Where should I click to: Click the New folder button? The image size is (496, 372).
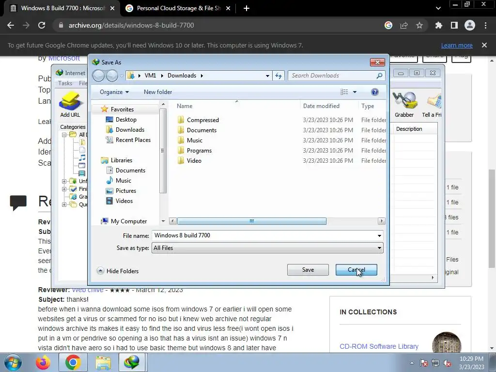(158, 92)
